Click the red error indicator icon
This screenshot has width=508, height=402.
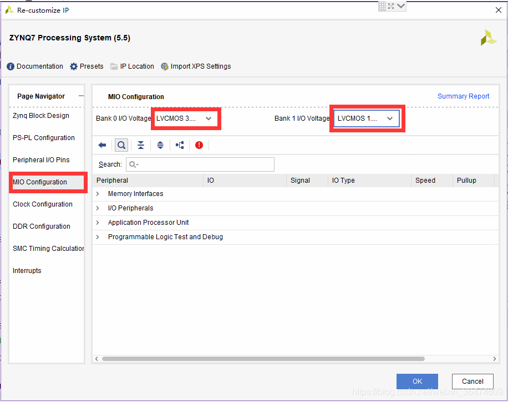[x=199, y=145]
